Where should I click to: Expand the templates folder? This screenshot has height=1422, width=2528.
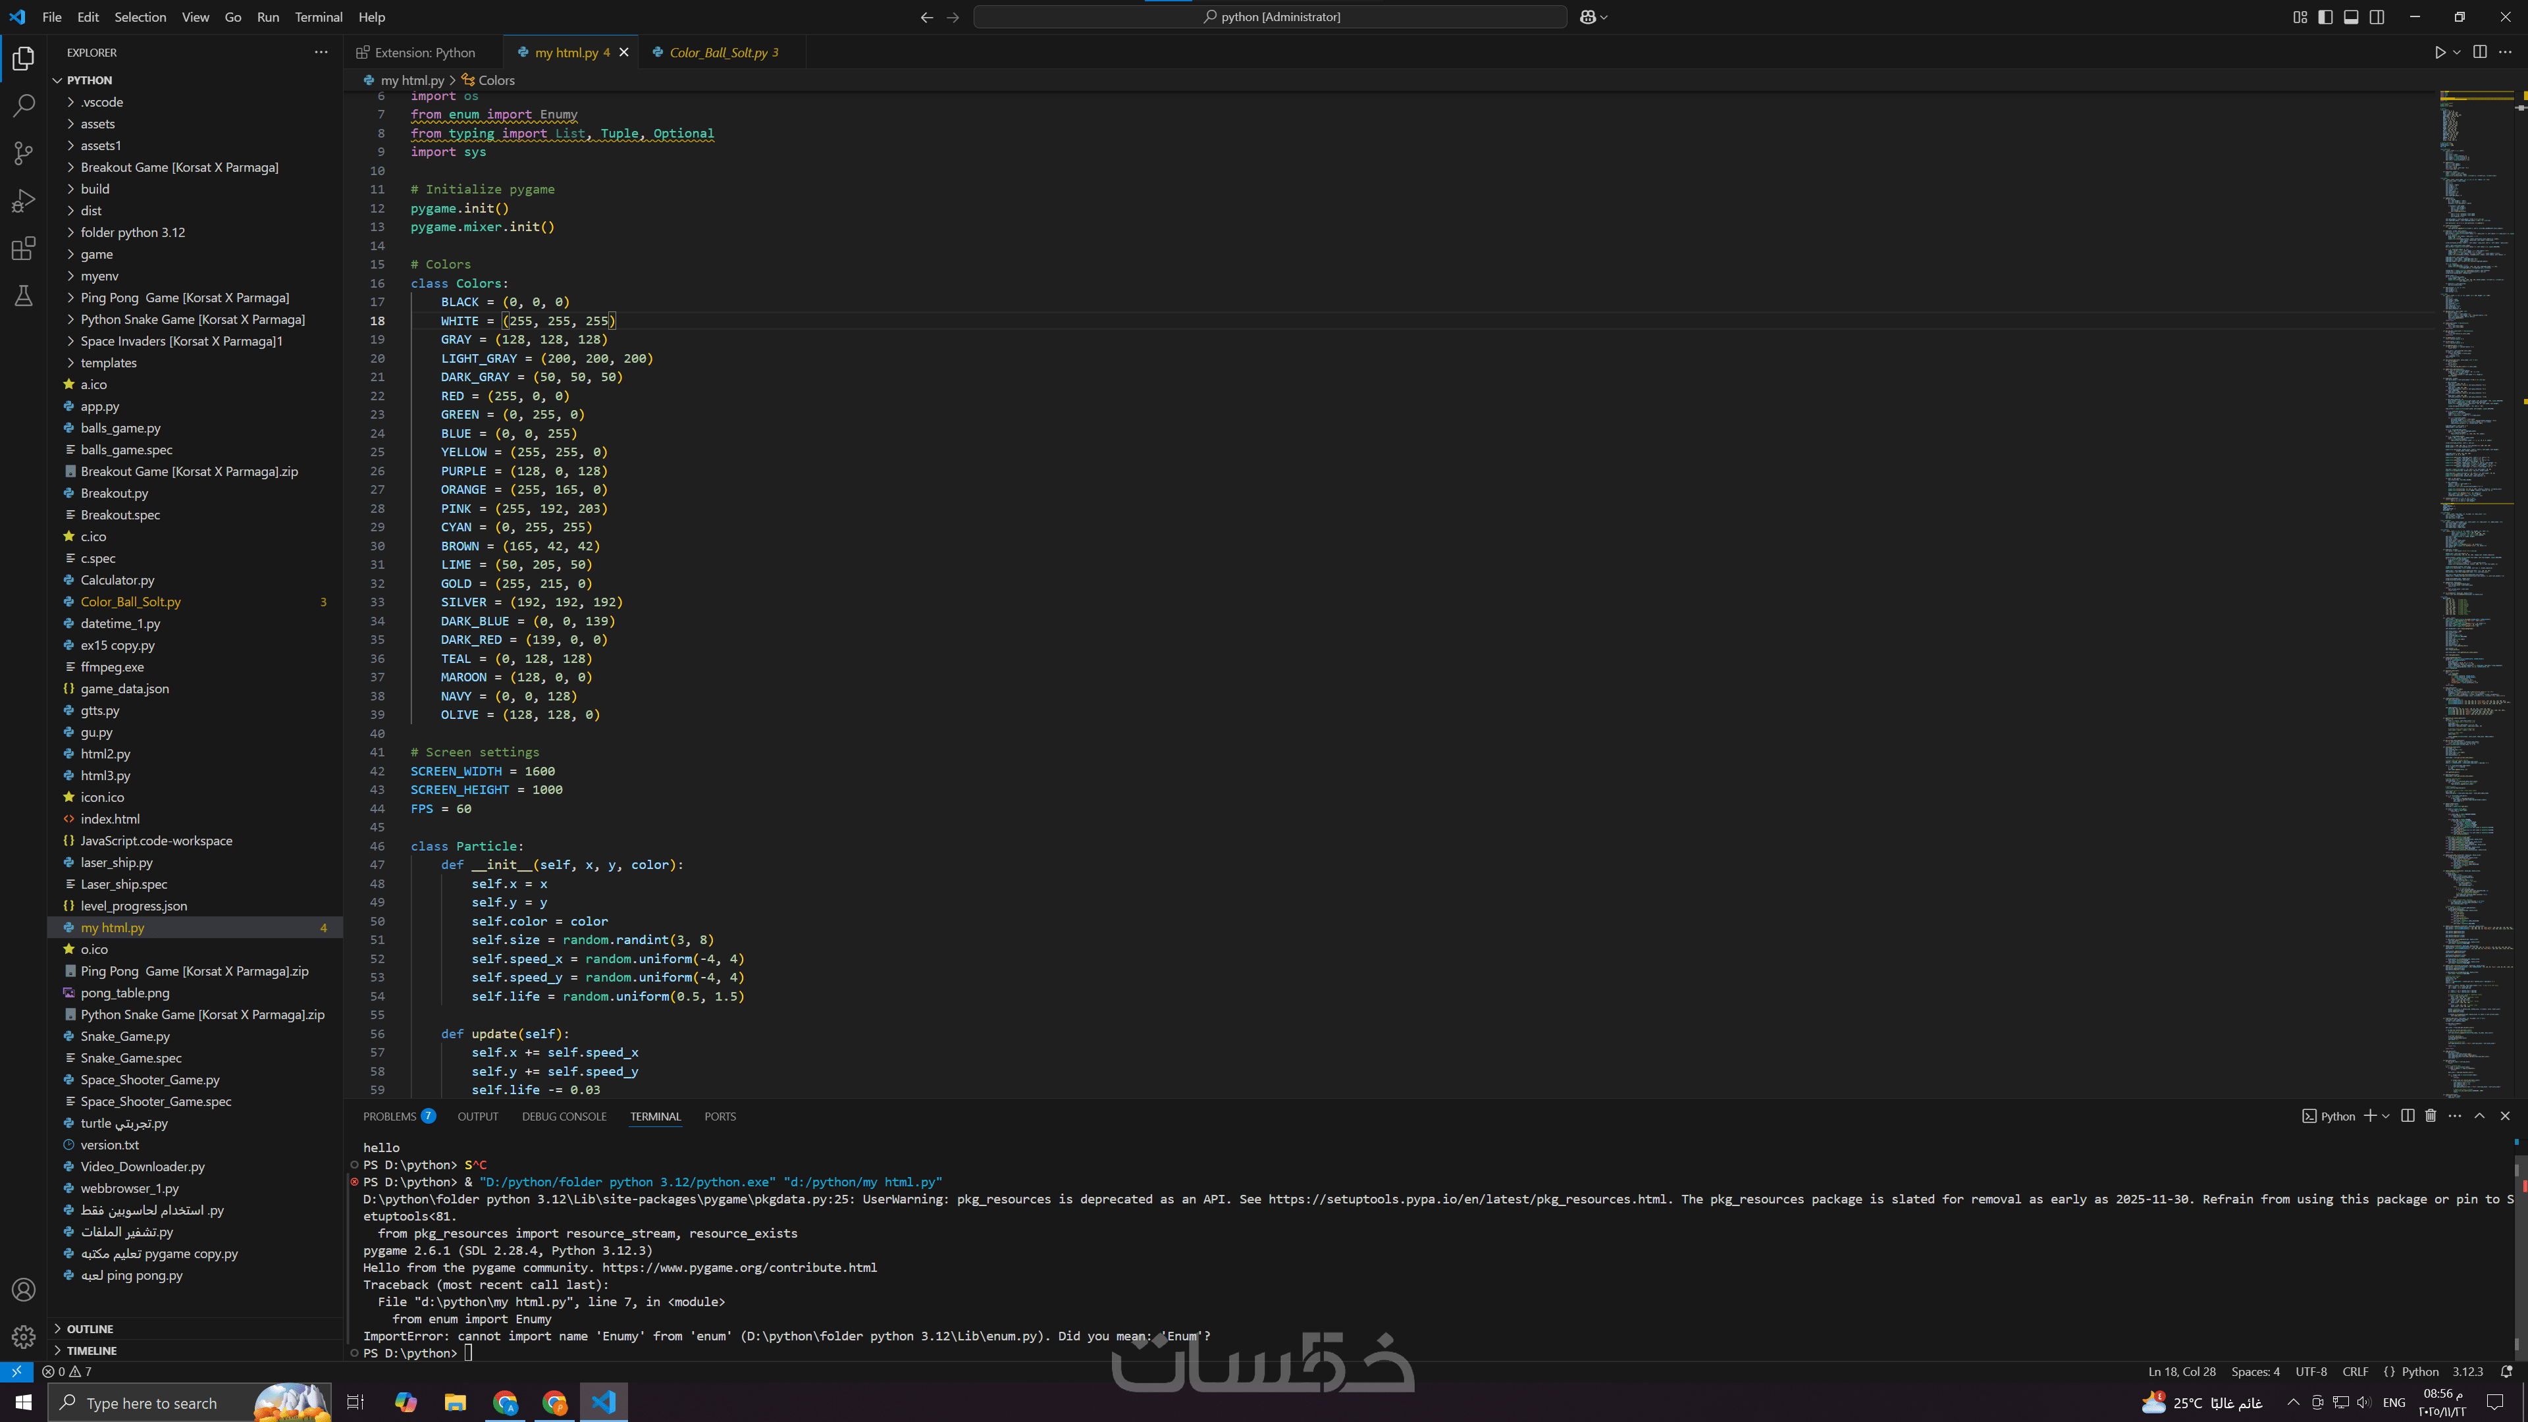pyautogui.click(x=108, y=363)
